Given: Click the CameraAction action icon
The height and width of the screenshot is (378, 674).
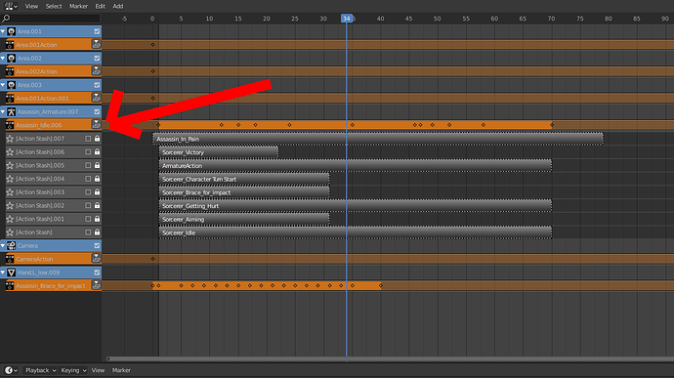Looking at the screenshot, I should tap(10, 259).
